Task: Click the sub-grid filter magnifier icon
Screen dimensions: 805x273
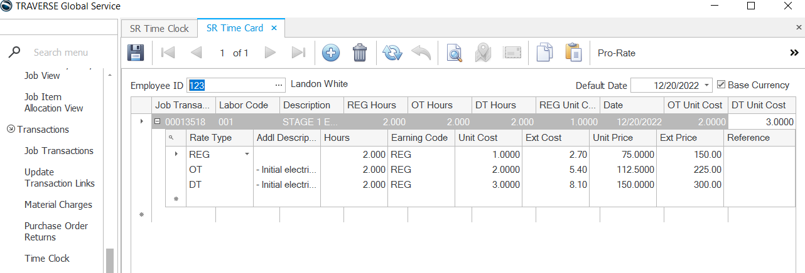Action: 170,138
